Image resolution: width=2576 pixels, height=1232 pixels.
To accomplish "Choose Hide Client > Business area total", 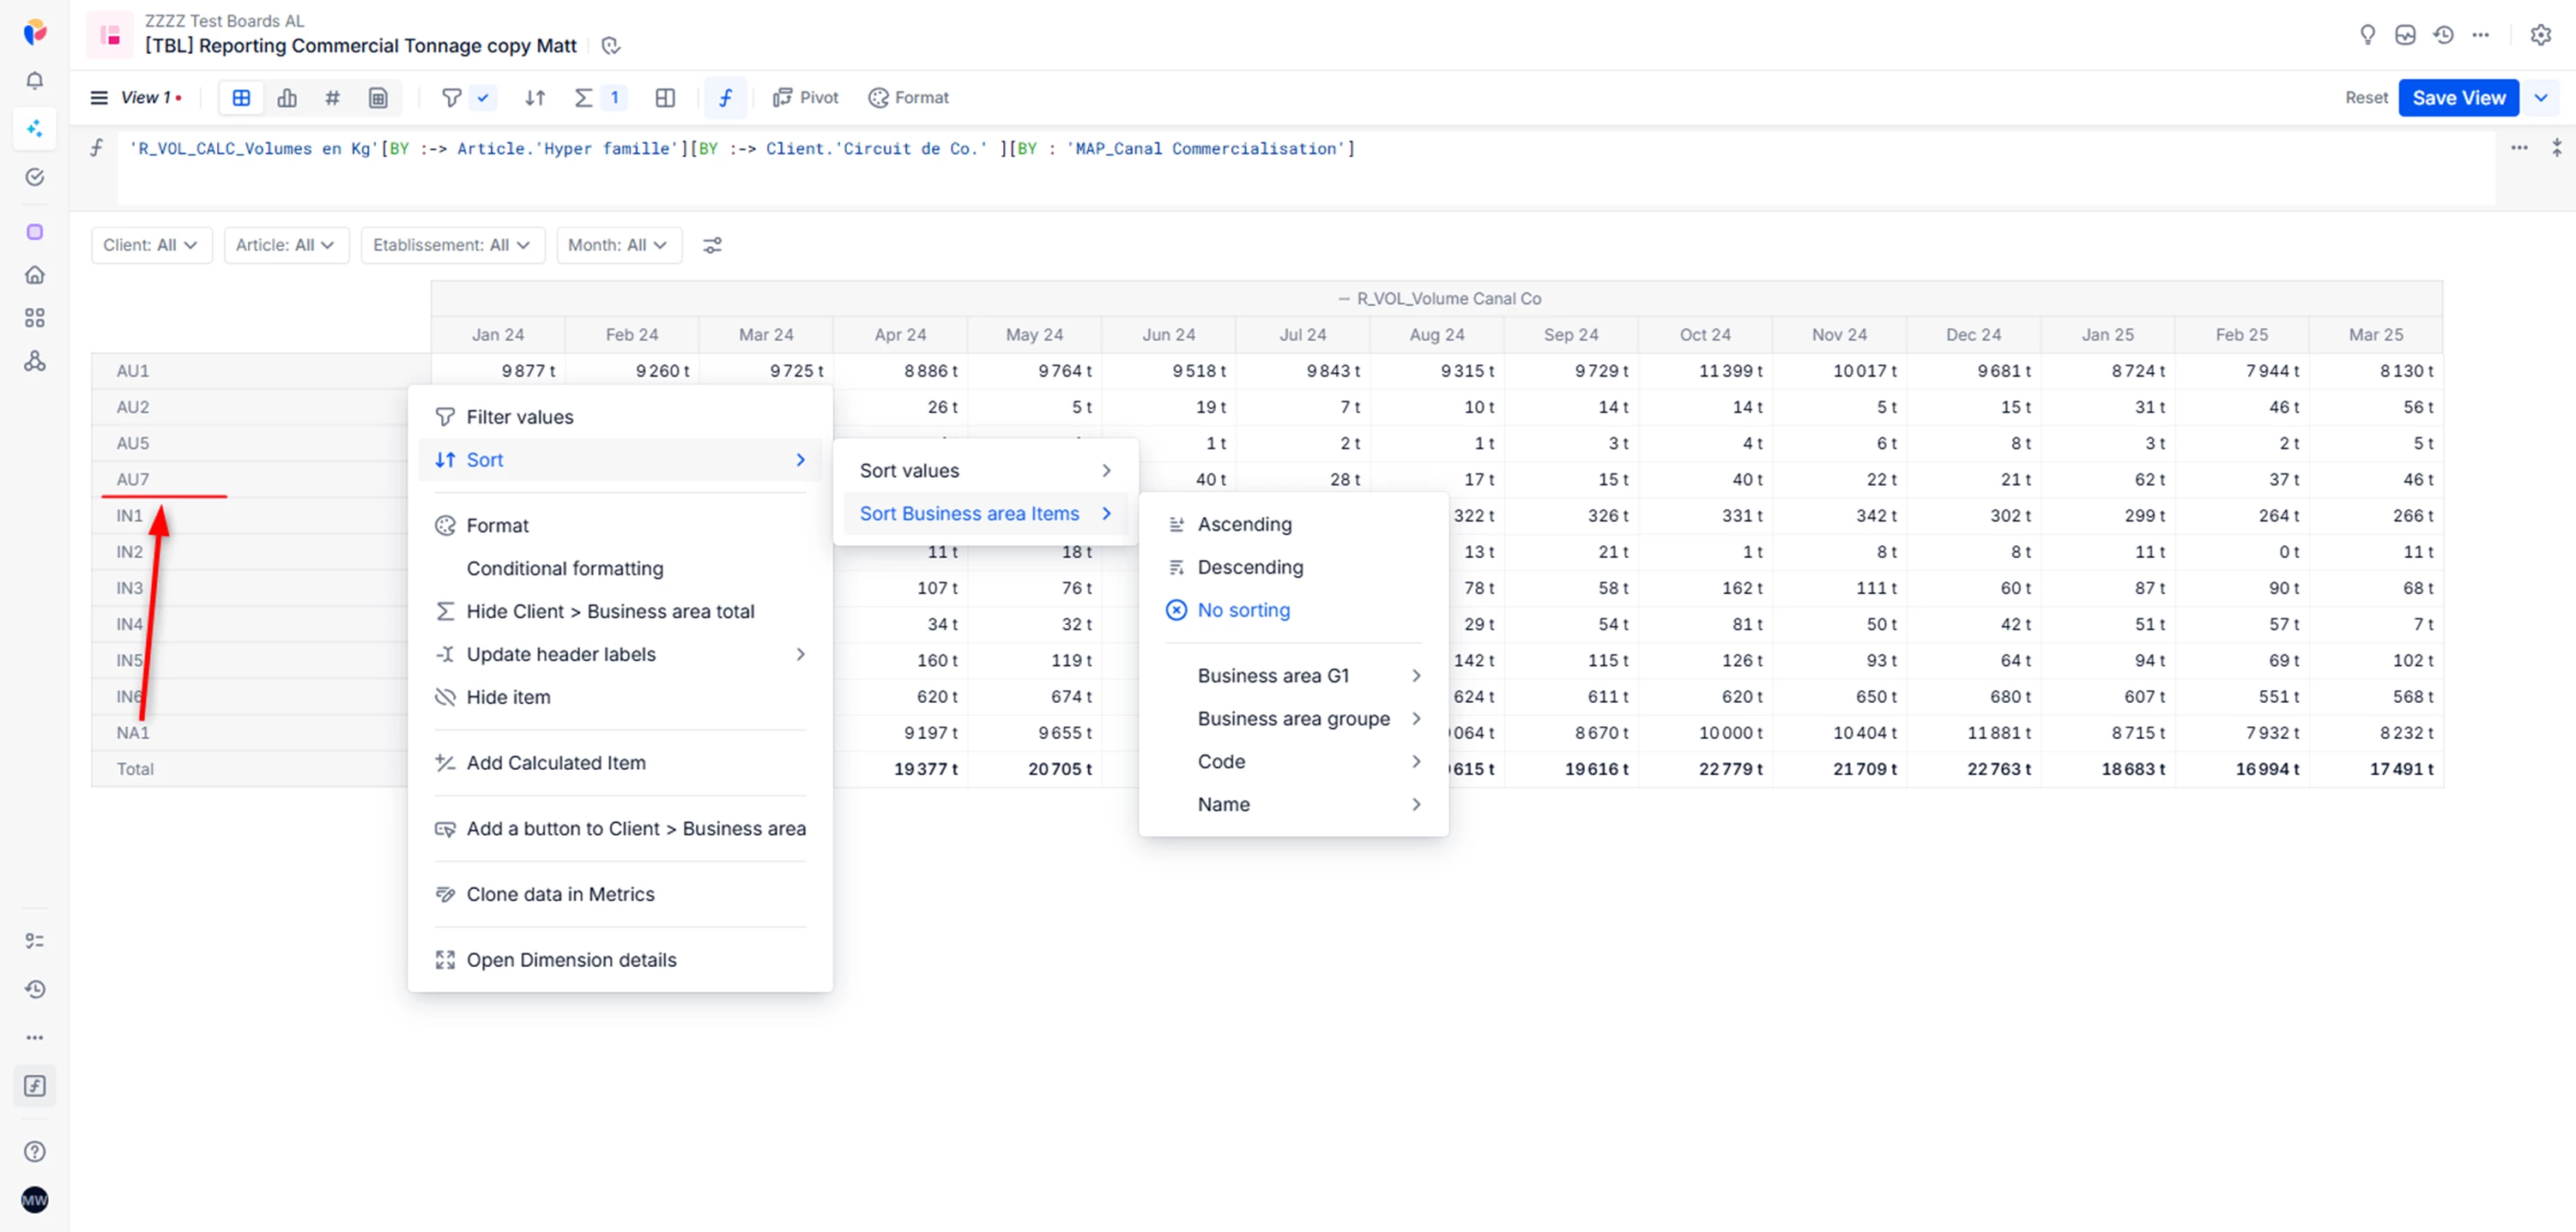I will click(619, 611).
